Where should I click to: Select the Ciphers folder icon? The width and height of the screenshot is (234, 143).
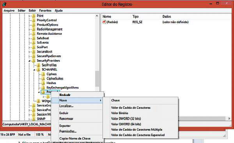click(43, 74)
